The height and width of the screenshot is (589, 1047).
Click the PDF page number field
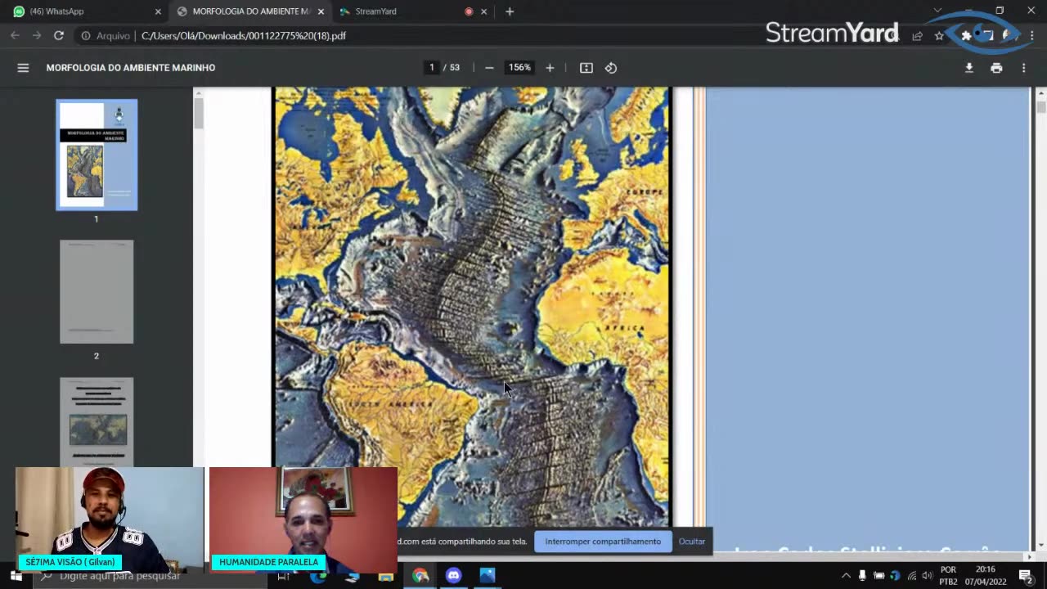tap(432, 68)
